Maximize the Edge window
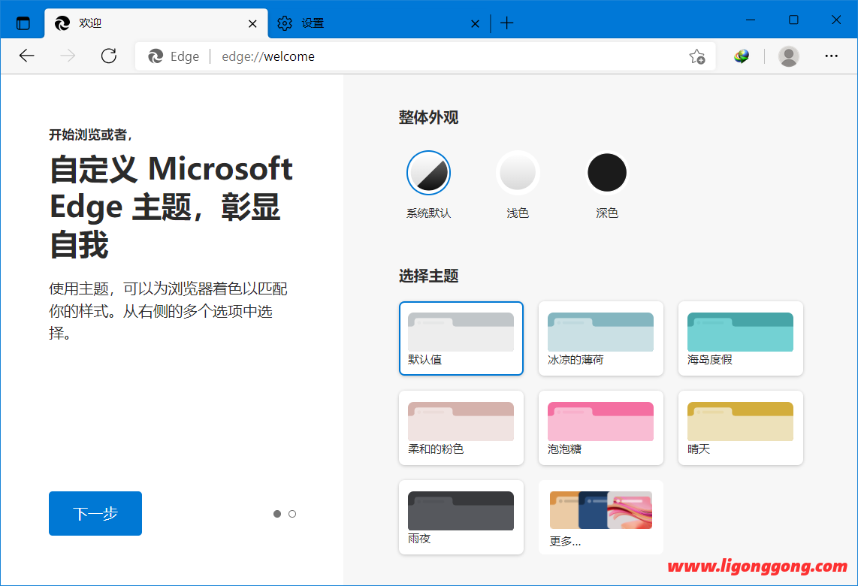This screenshot has height=586, width=858. pyautogui.click(x=793, y=20)
